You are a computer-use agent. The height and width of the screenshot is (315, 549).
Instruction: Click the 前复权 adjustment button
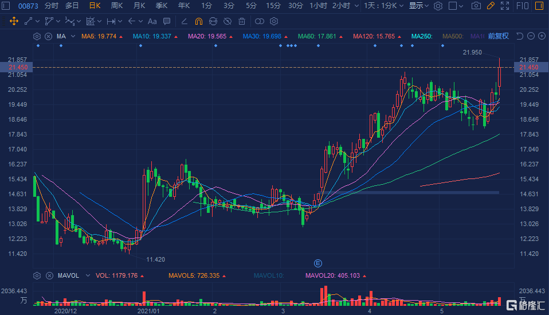tap(498, 36)
